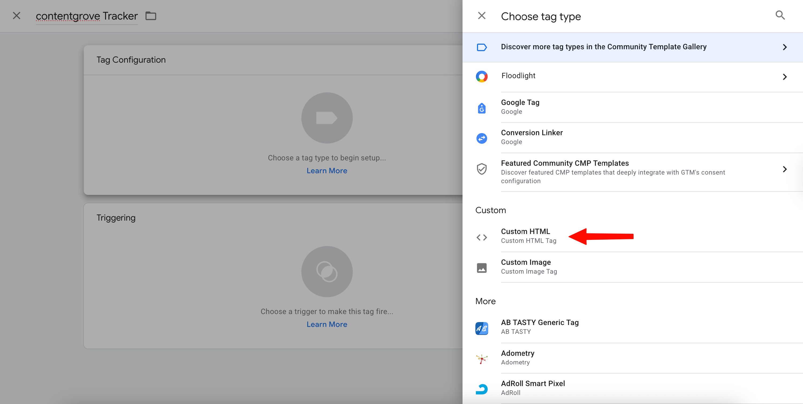Click the Floodlight logo icon

[x=482, y=76]
